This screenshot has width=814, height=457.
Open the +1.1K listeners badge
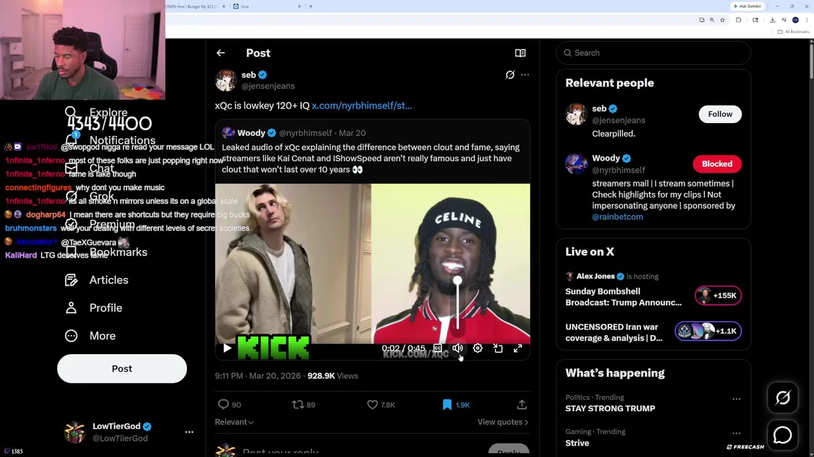tap(708, 331)
